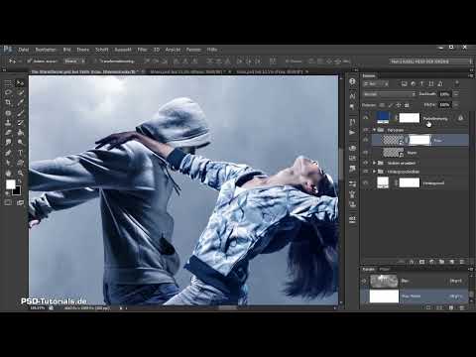Open the Filter menu
The width and height of the screenshot is (476, 357).
(142, 50)
